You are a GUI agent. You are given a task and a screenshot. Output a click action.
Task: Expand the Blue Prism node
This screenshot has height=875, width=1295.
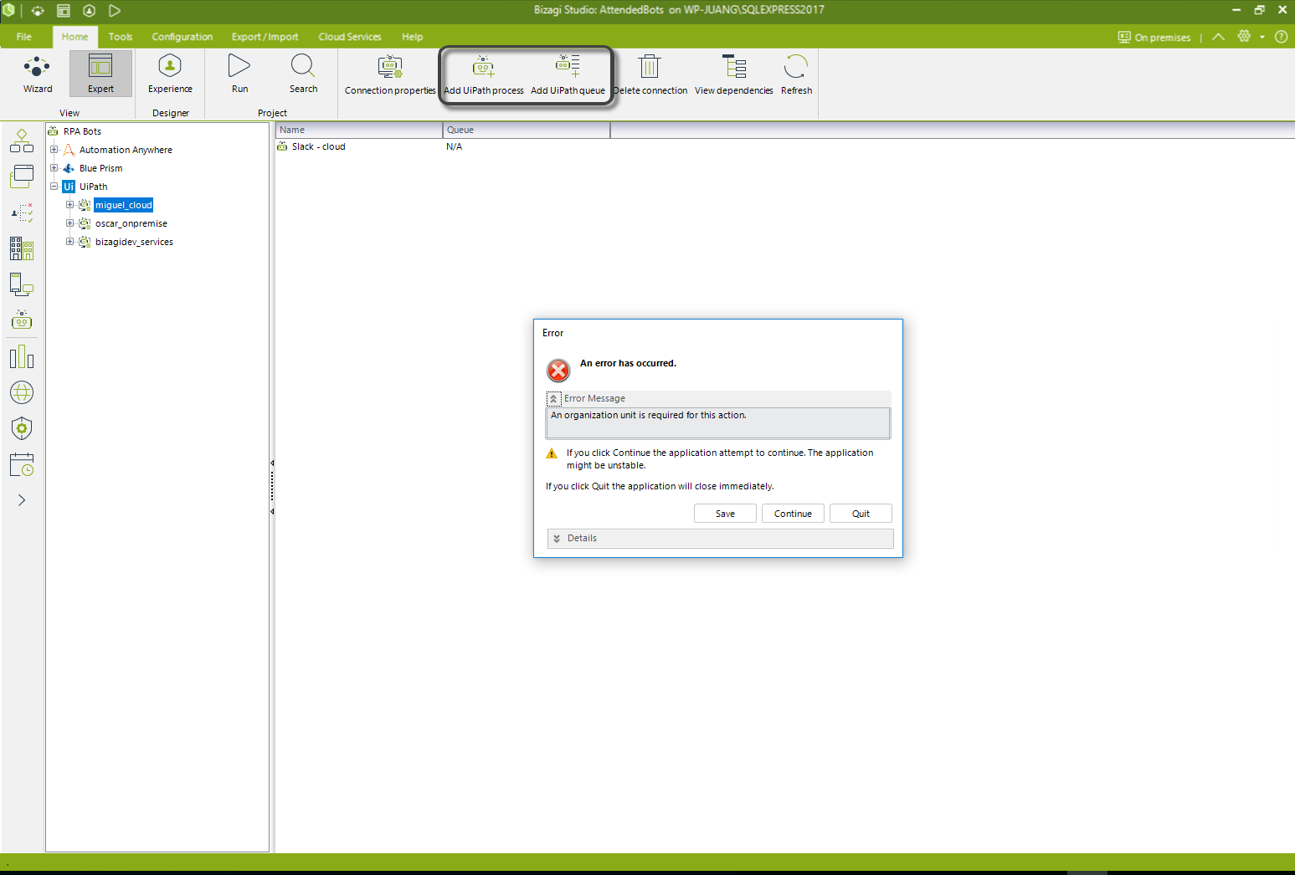coord(54,168)
